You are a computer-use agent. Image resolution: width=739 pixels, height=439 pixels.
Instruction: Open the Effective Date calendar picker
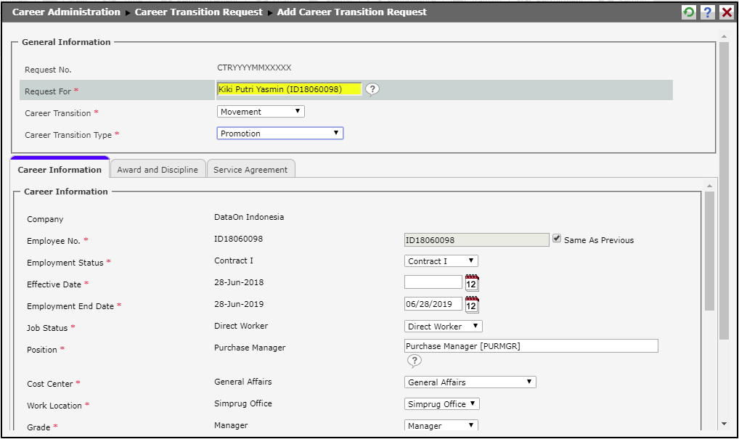click(472, 283)
